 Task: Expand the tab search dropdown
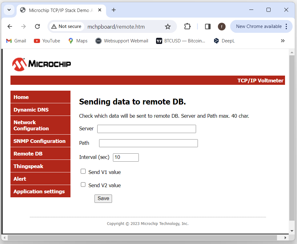[9, 10]
